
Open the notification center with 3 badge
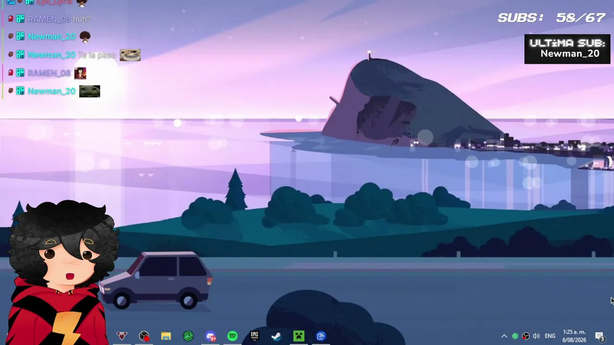(600, 336)
